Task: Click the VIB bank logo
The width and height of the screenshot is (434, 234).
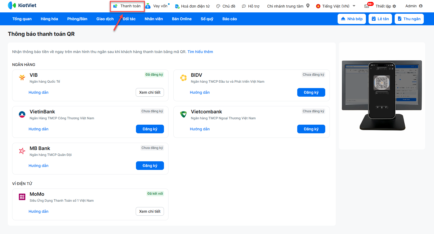Action: pos(22,78)
